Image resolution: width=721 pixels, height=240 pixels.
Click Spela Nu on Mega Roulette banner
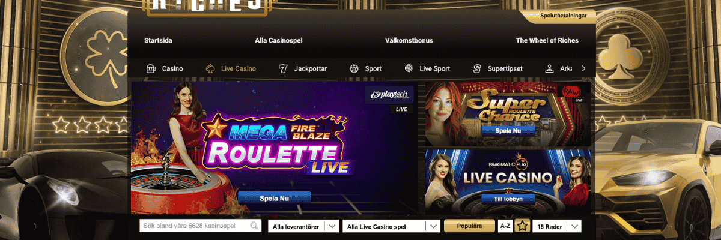[x=275, y=197]
